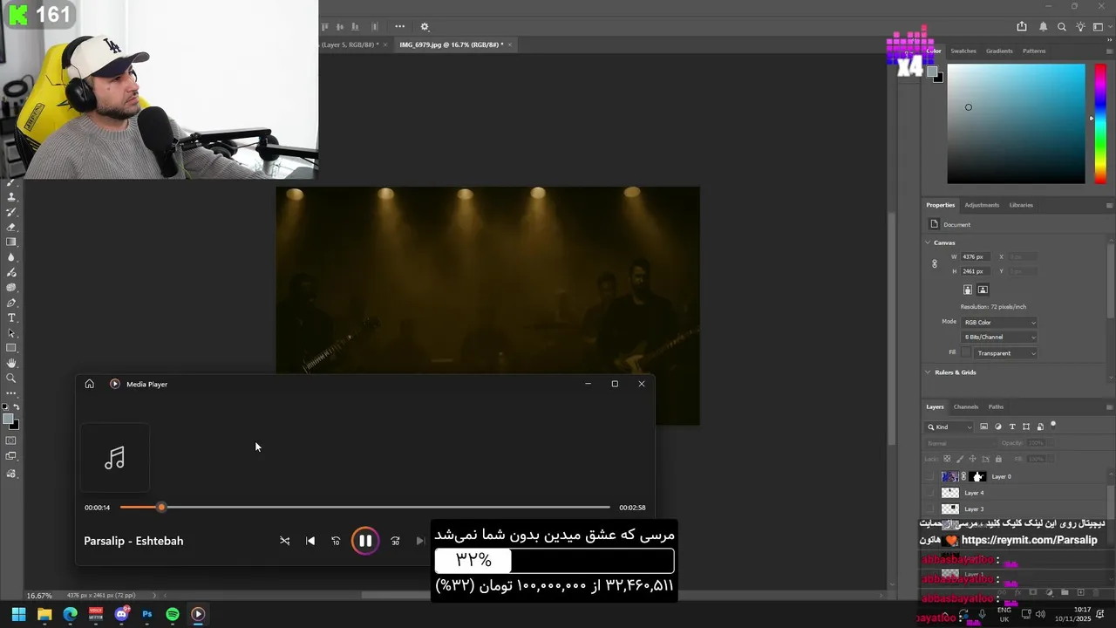Collapse the Rulers & Grids section
The height and width of the screenshot is (628, 1116).
pos(928,372)
